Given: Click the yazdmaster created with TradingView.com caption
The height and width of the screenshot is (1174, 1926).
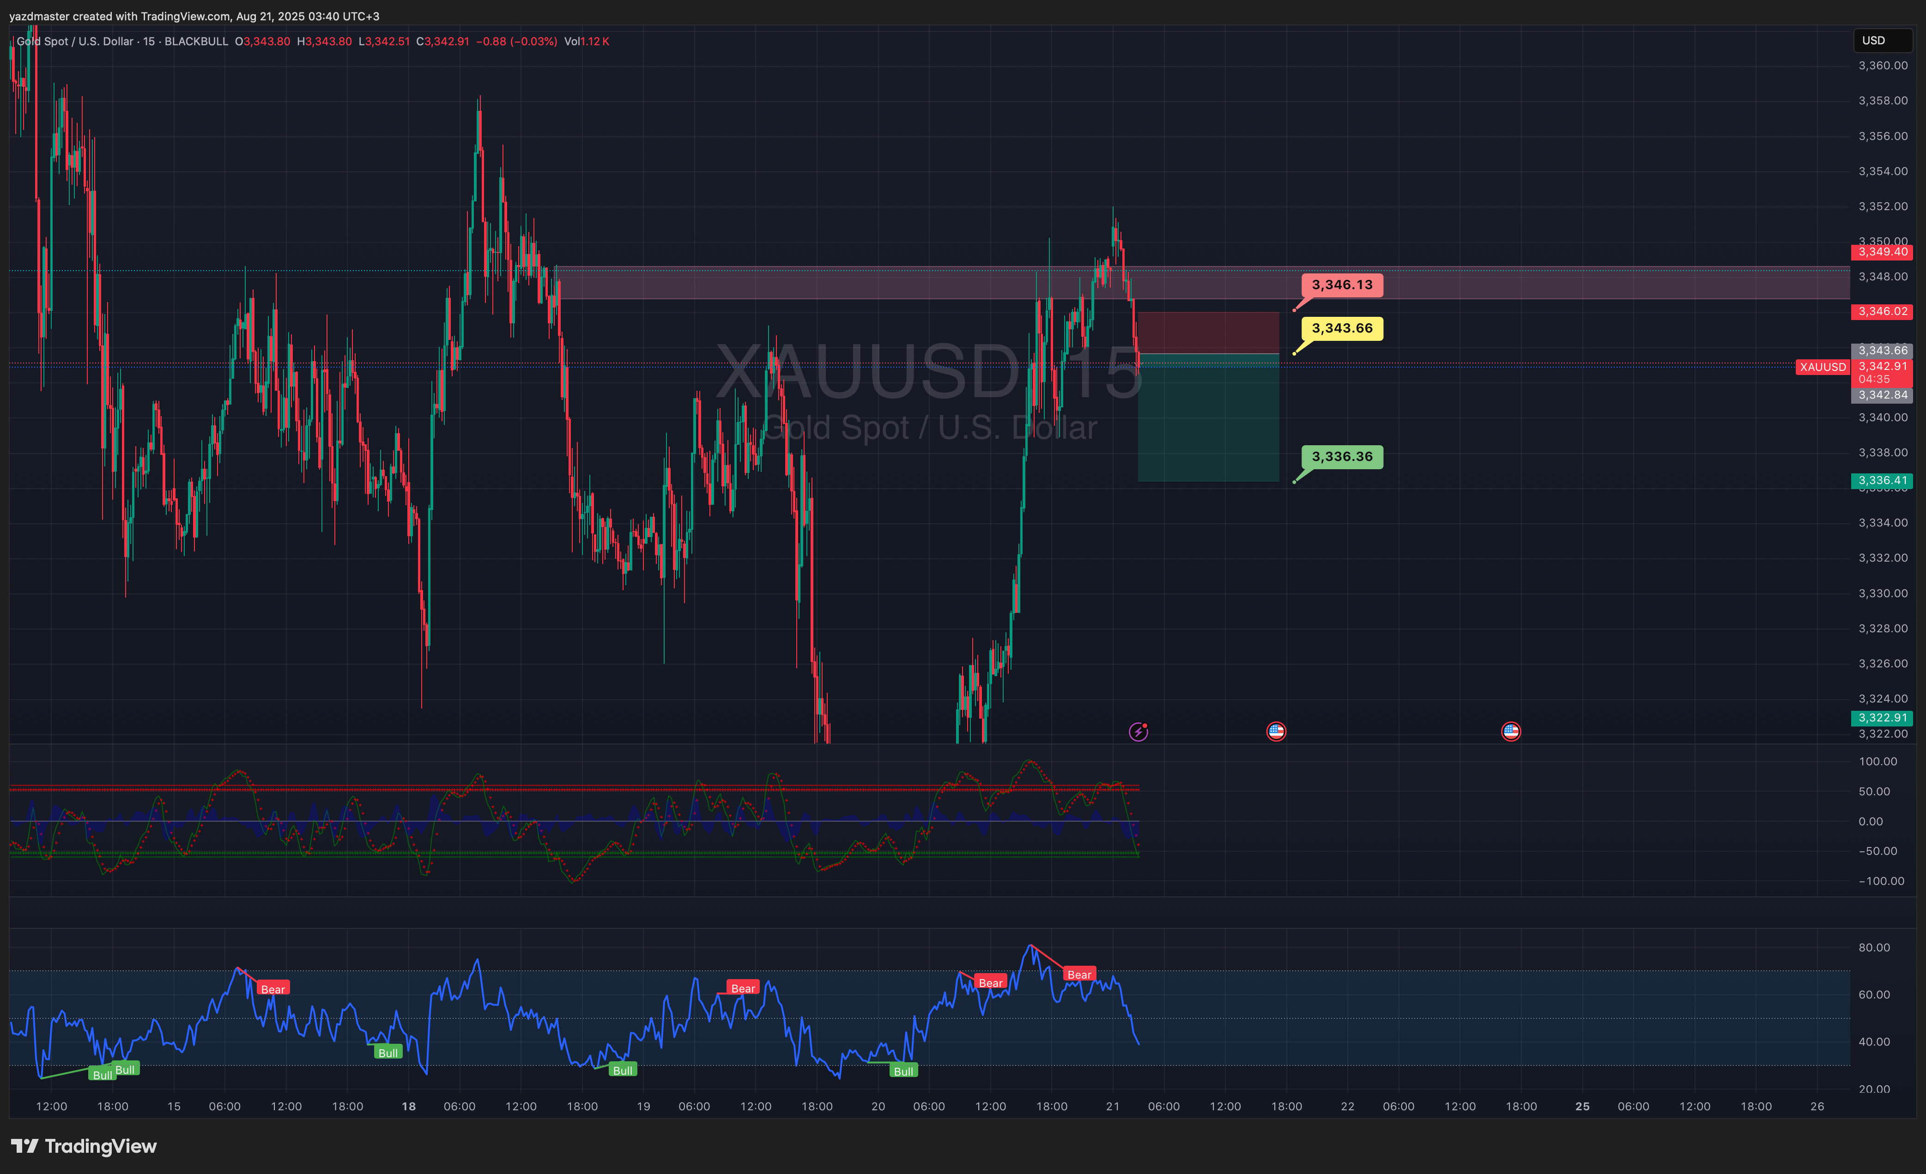Looking at the screenshot, I should (x=194, y=16).
